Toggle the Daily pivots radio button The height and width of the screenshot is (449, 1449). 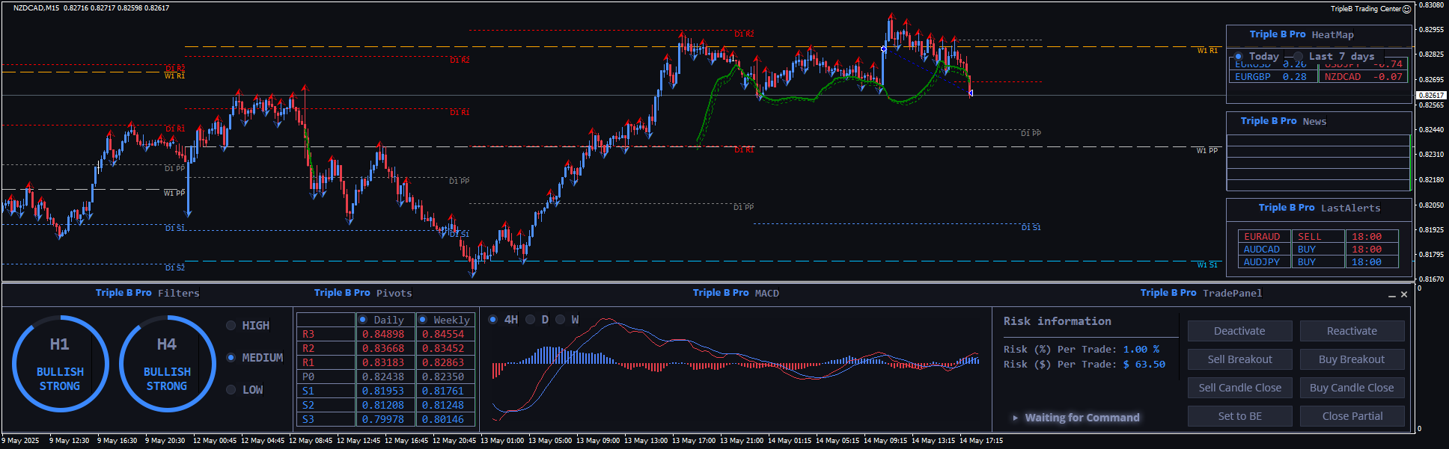point(363,320)
